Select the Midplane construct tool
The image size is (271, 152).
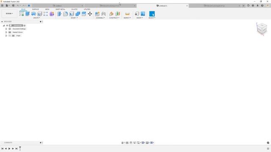click(x=118, y=14)
